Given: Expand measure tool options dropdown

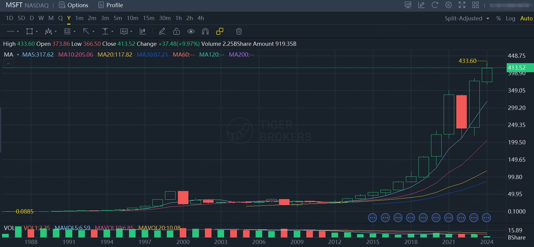Looking at the screenshot, I should click(x=112, y=31).
